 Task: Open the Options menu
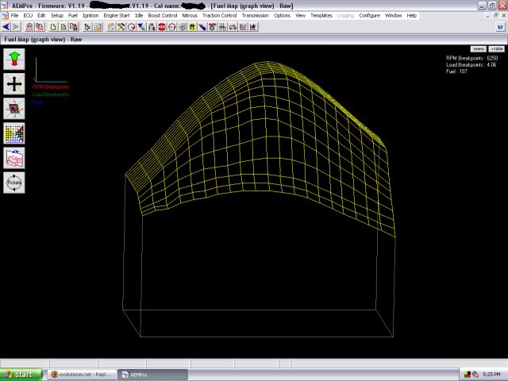click(283, 16)
